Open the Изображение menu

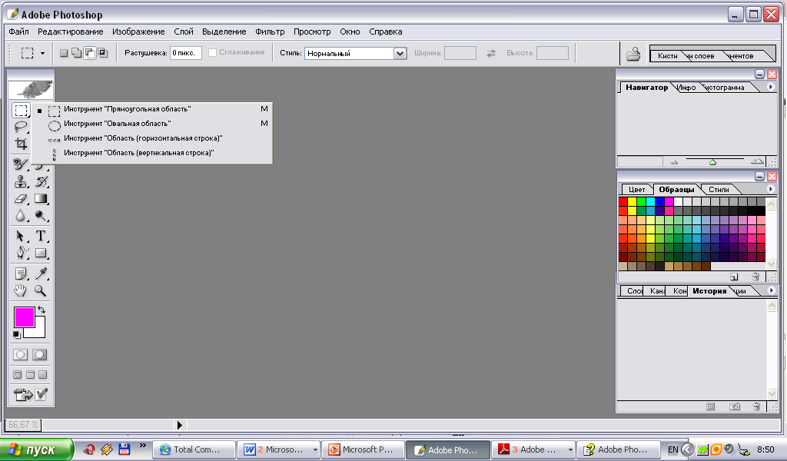(138, 32)
